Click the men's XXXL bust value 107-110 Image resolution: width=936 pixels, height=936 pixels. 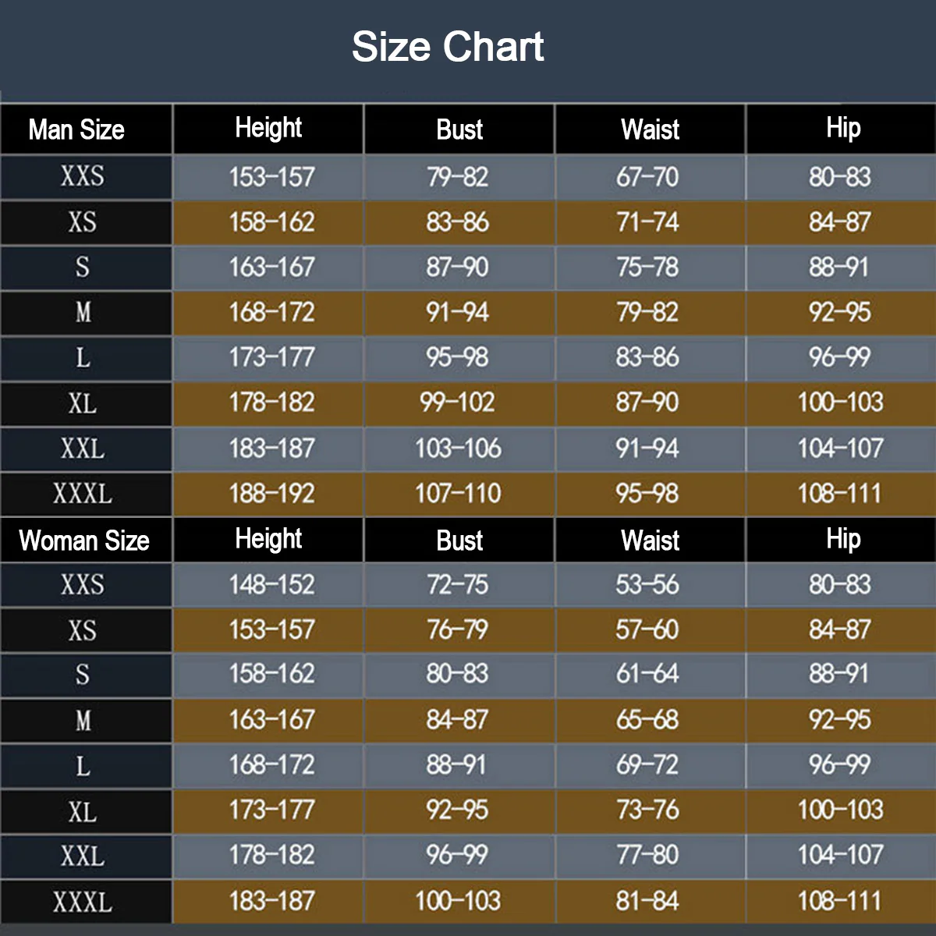click(x=458, y=494)
